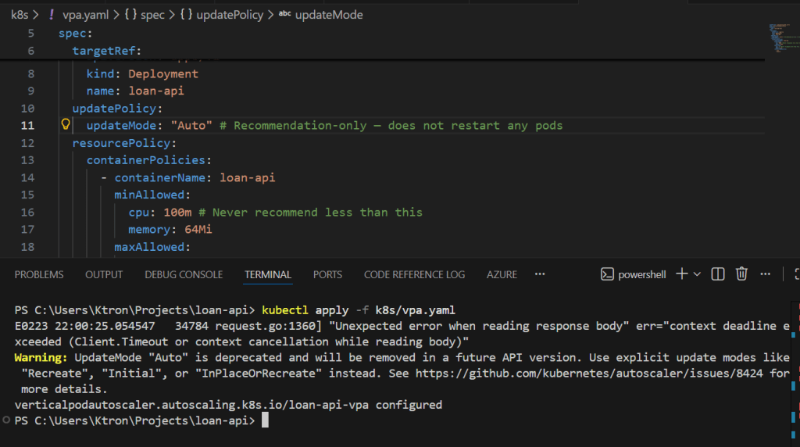This screenshot has width=800, height=447.
Task: Jump to the sticky targetRef line in the editor
Action: pyautogui.click(x=105, y=51)
